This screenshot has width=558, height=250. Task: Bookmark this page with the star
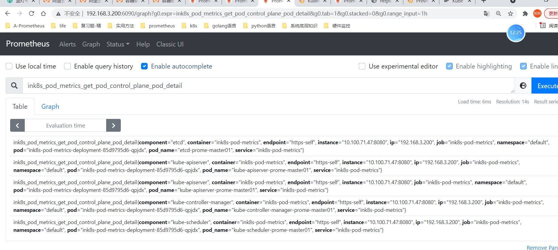click(511, 14)
